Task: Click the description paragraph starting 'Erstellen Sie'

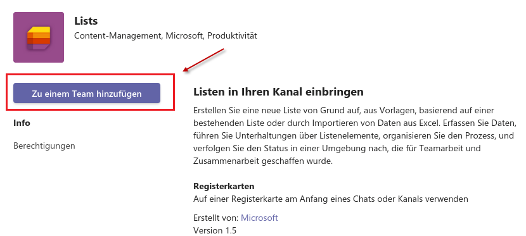Action: click(x=354, y=135)
